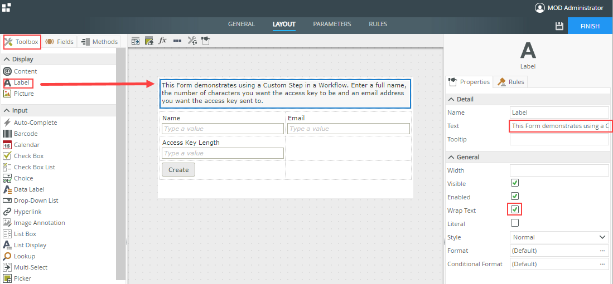This screenshot has height=284, width=613.
Task: Select the Data Label control
Action: coord(24,189)
